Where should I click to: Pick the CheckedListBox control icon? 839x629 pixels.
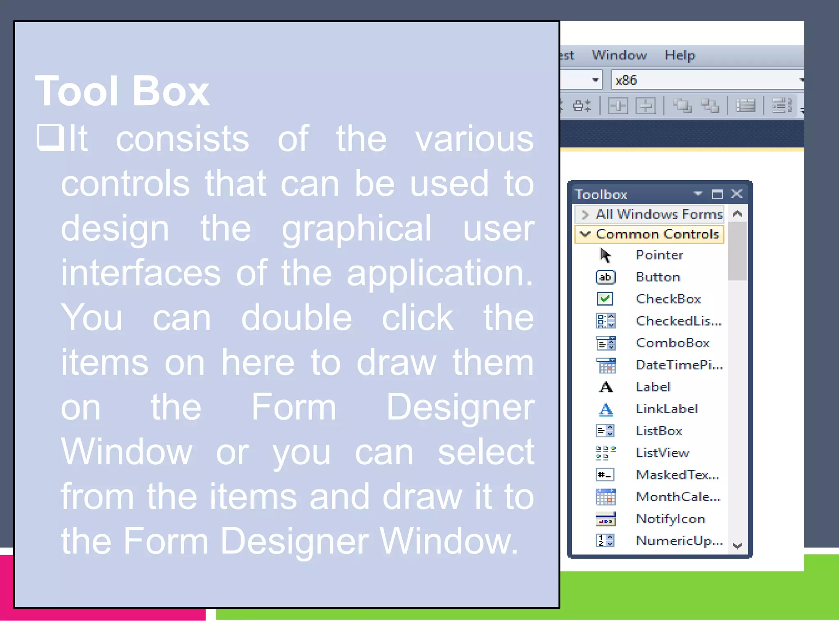(605, 321)
